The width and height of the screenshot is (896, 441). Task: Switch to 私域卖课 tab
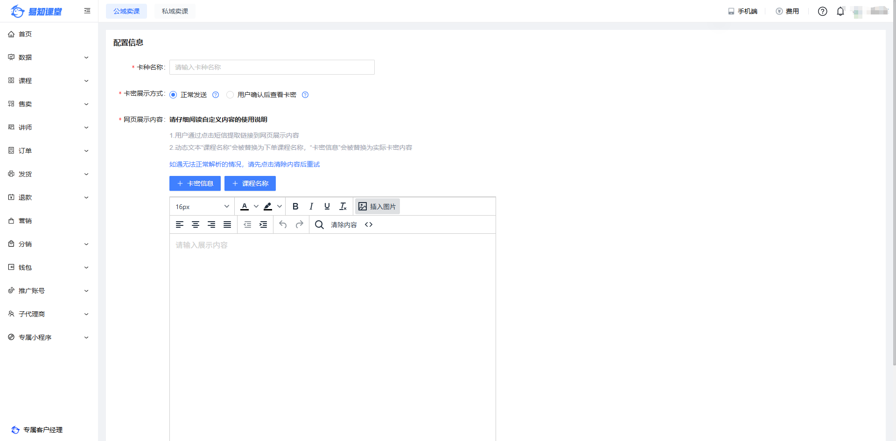(x=175, y=11)
